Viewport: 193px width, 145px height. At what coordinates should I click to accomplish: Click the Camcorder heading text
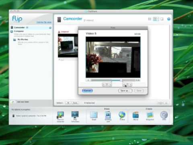(x=72, y=19)
